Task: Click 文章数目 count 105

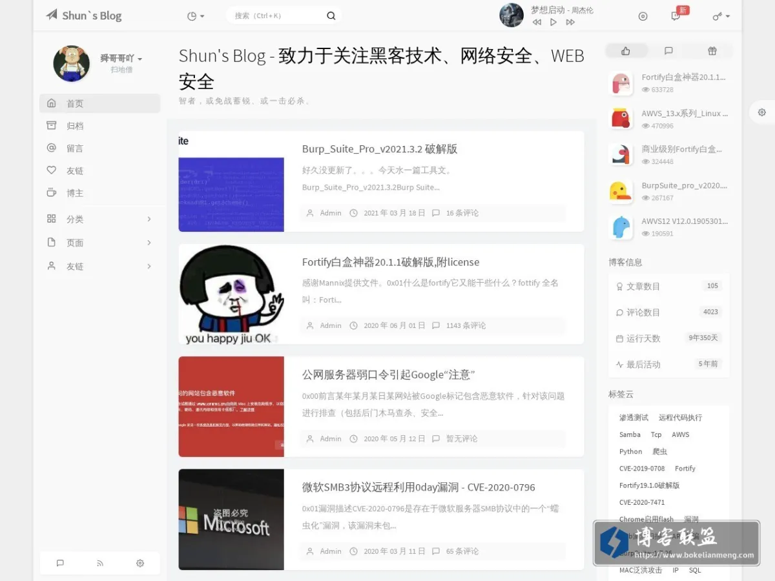Action: (712, 286)
